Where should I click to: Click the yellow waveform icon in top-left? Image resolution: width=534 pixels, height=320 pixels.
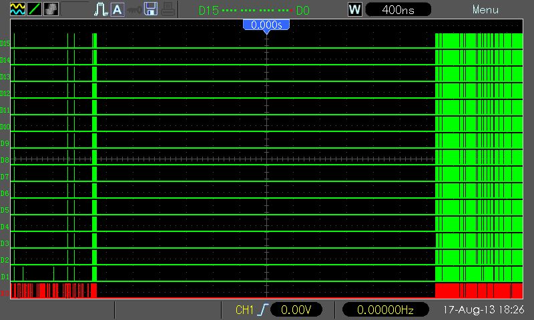tap(17, 9)
